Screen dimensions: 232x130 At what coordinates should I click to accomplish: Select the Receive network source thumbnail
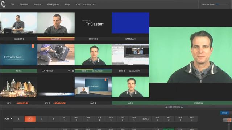pos(56,55)
